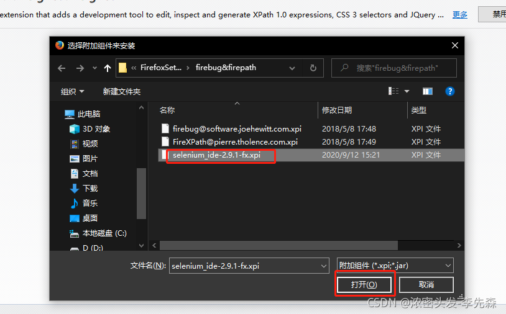Click the horizontal scrollbar thumb
This screenshot has width=506, height=314.
point(279,245)
